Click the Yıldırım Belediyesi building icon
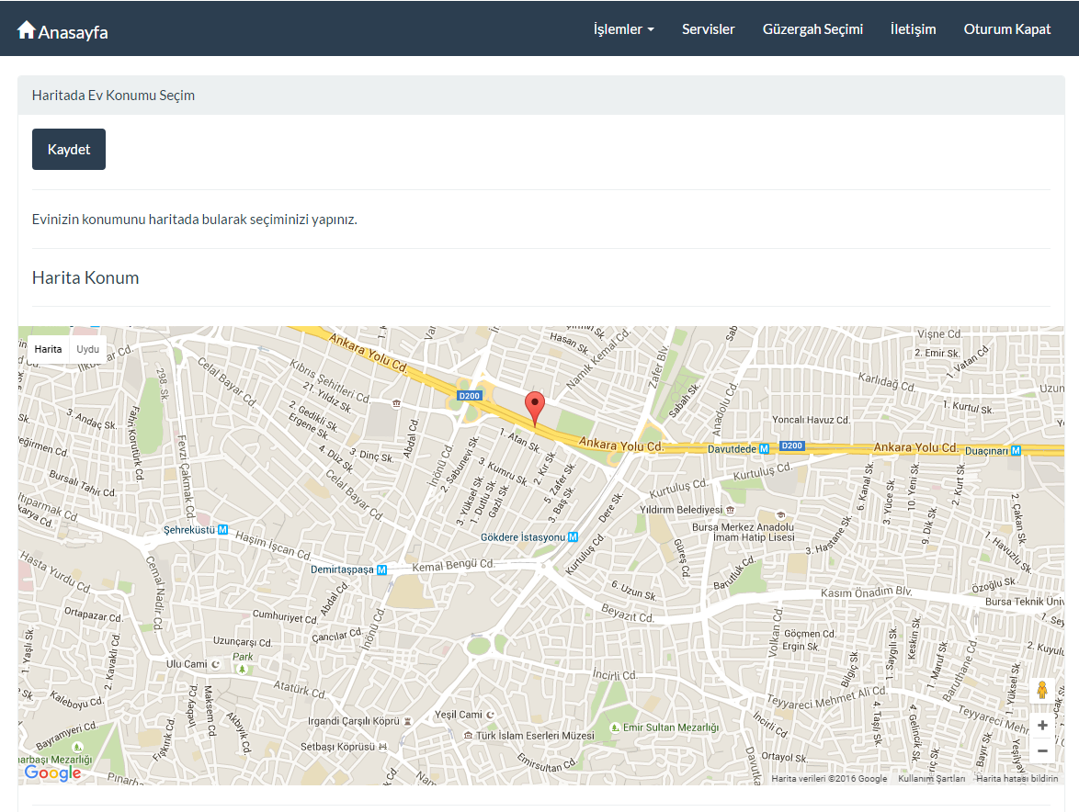This screenshot has height=812, width=1079. tap(730, 510)
